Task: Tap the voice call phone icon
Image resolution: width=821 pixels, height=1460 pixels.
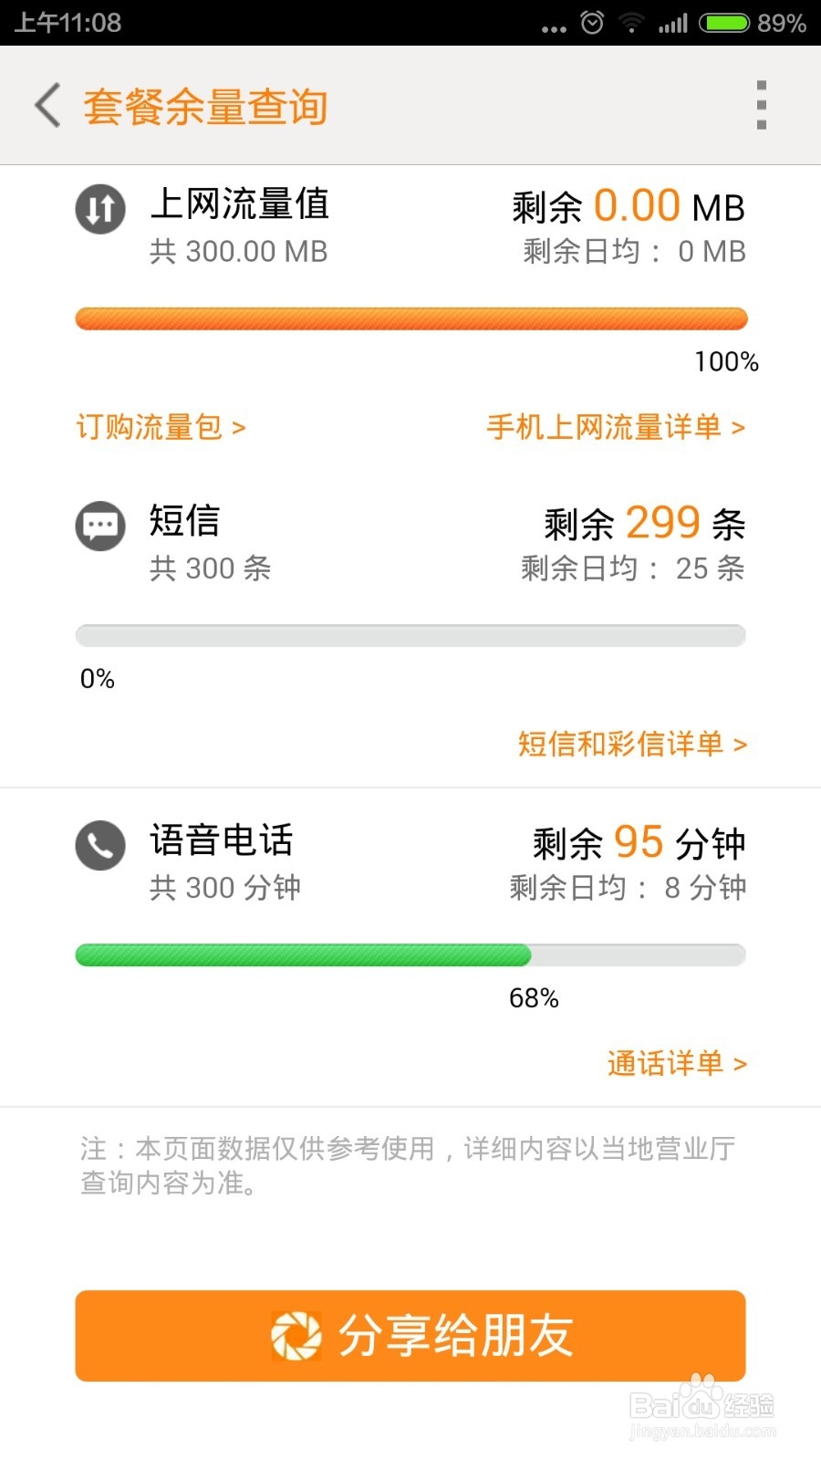Action: click(100, 845)
